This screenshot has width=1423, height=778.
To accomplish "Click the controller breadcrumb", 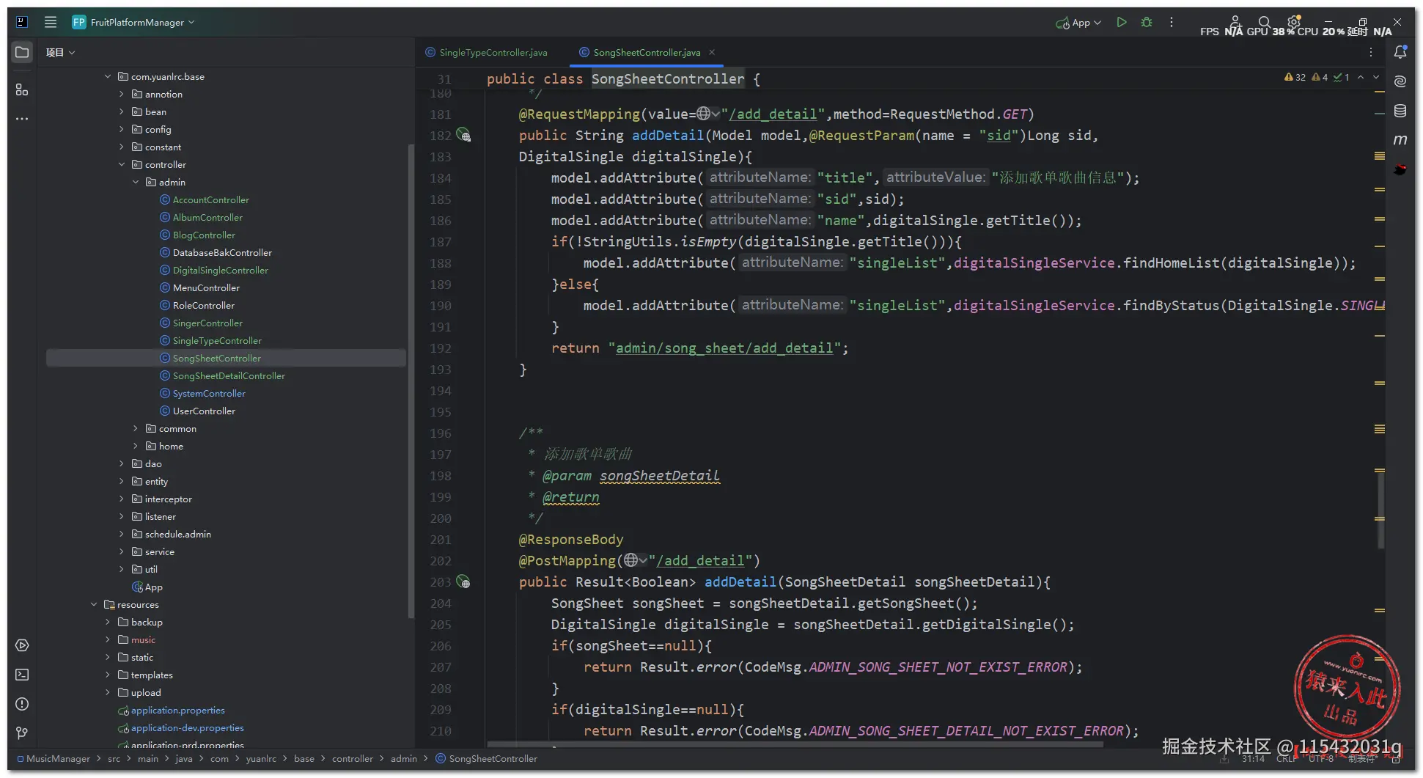I will coord(353,758).
